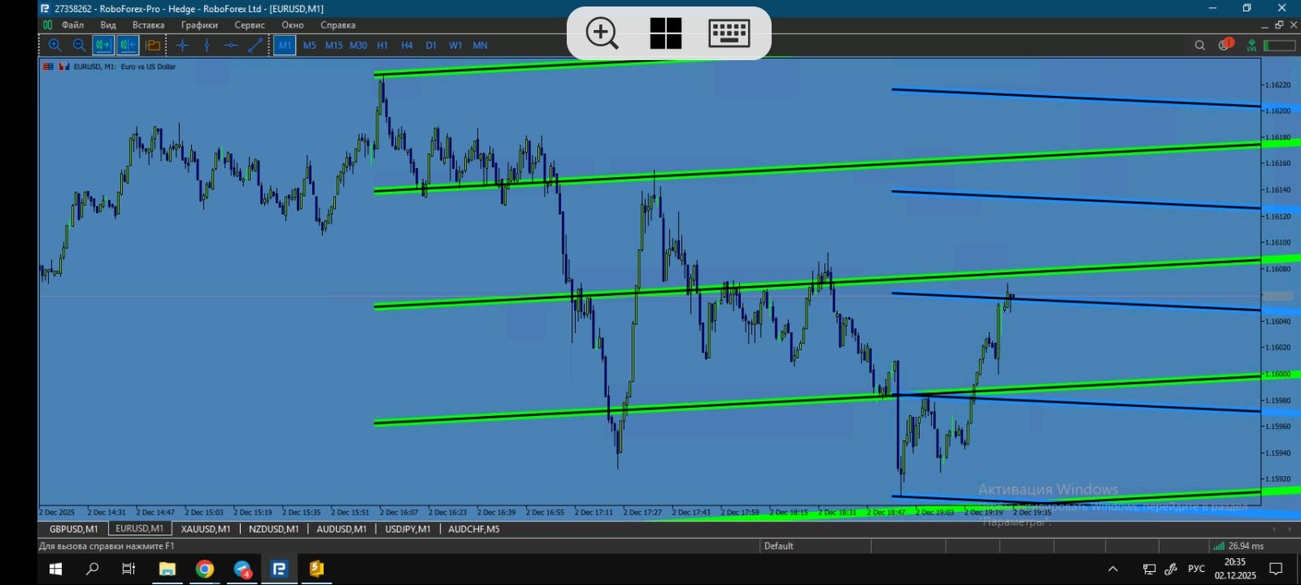Open the Справка menu
The height and width of the screenshot is (585, 1301).
pyautogui.click(x=338, y=25)
